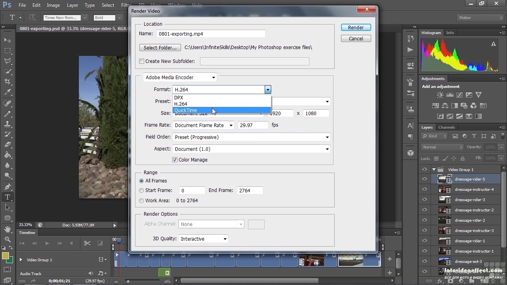The image size is (507, 285).
Task: Select the Horizontal Type tool
Action: pos(8,197)
